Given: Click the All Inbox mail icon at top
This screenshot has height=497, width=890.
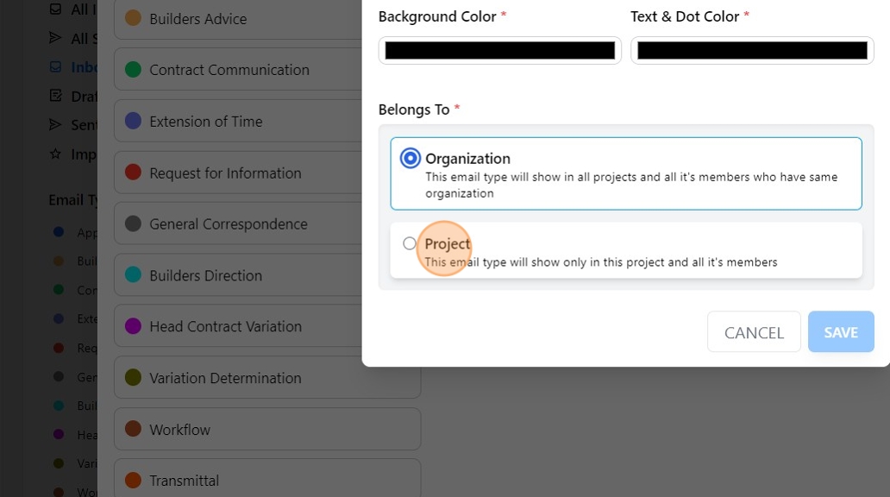Looking at the screenshot, I should [x=56, y=9].
